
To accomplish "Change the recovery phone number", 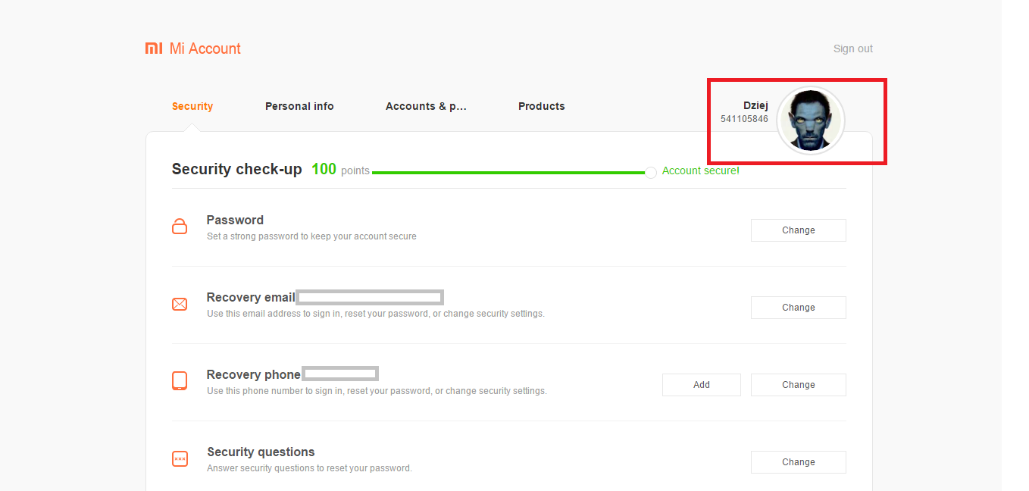I will 798,385.
